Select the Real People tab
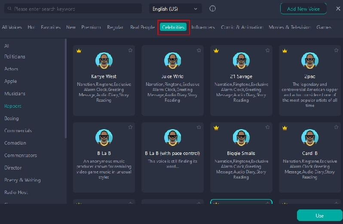The width and height of the screenshot is (343, 224). (x=142, y=27)
